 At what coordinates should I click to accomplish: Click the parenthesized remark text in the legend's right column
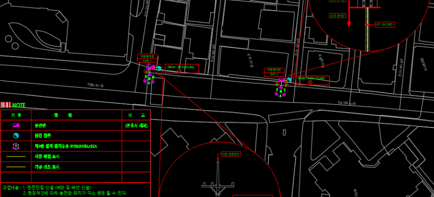tap(136, 125)
